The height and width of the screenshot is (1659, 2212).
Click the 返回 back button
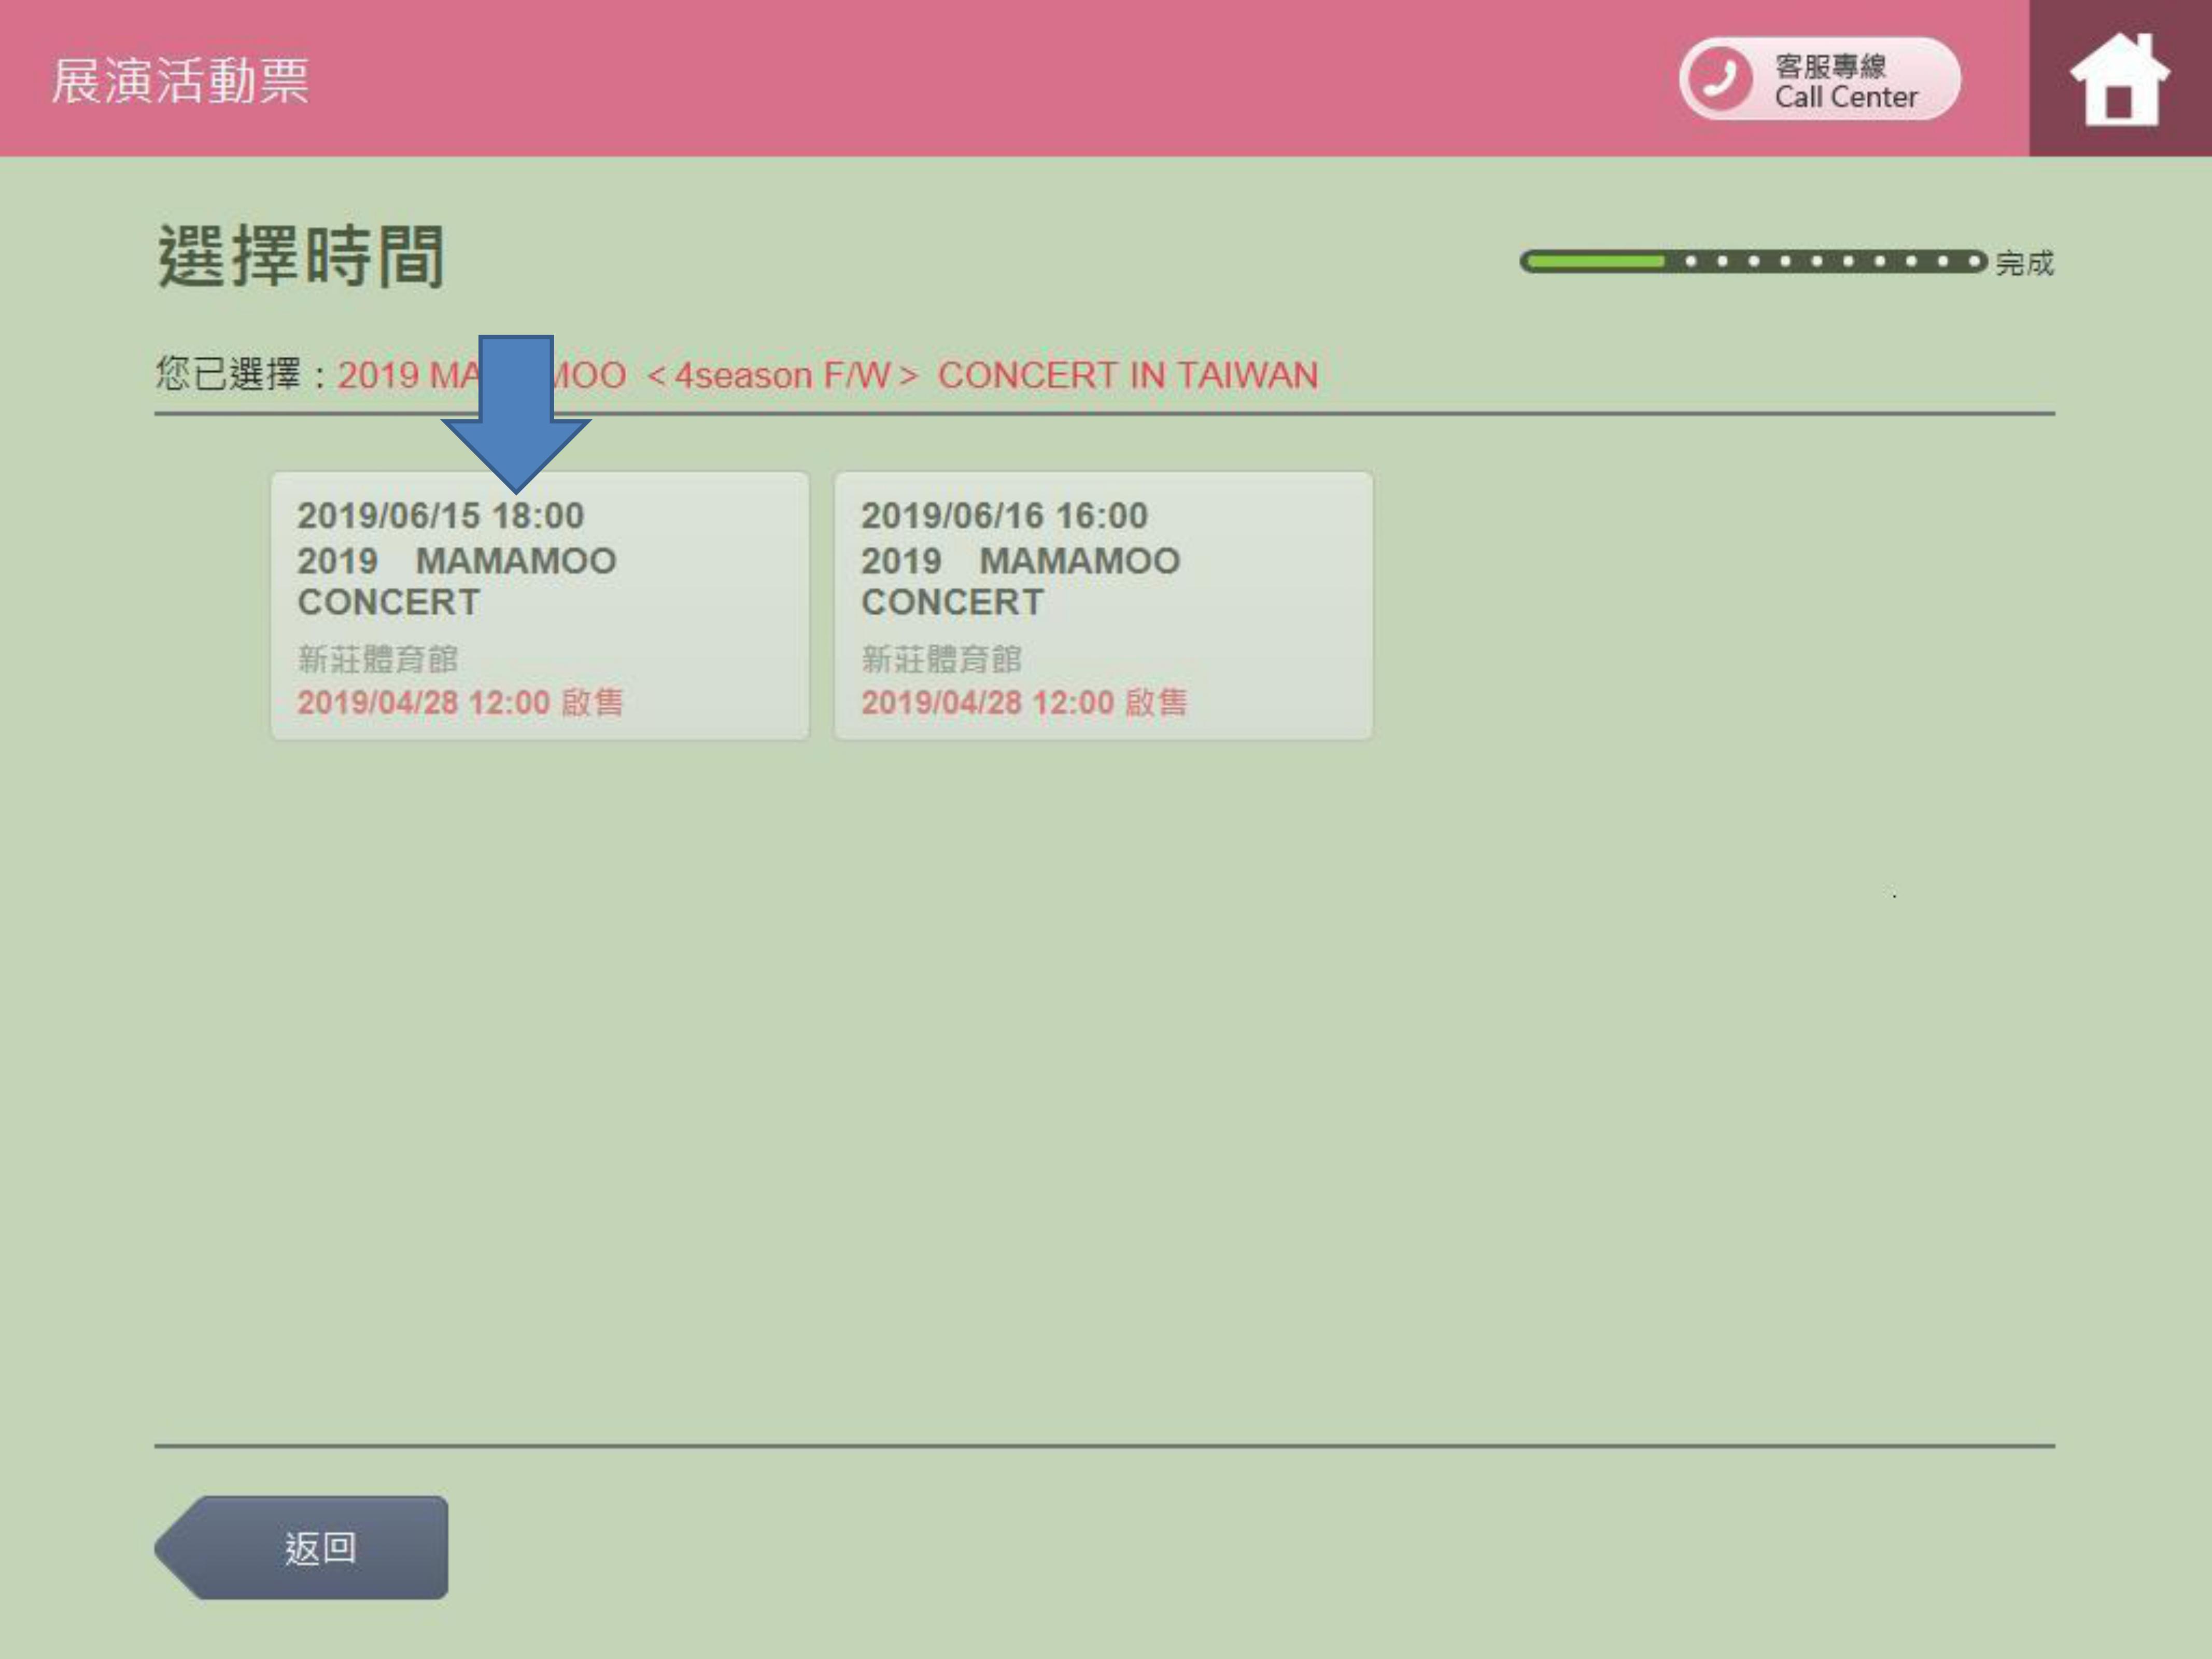[302, 1547]
